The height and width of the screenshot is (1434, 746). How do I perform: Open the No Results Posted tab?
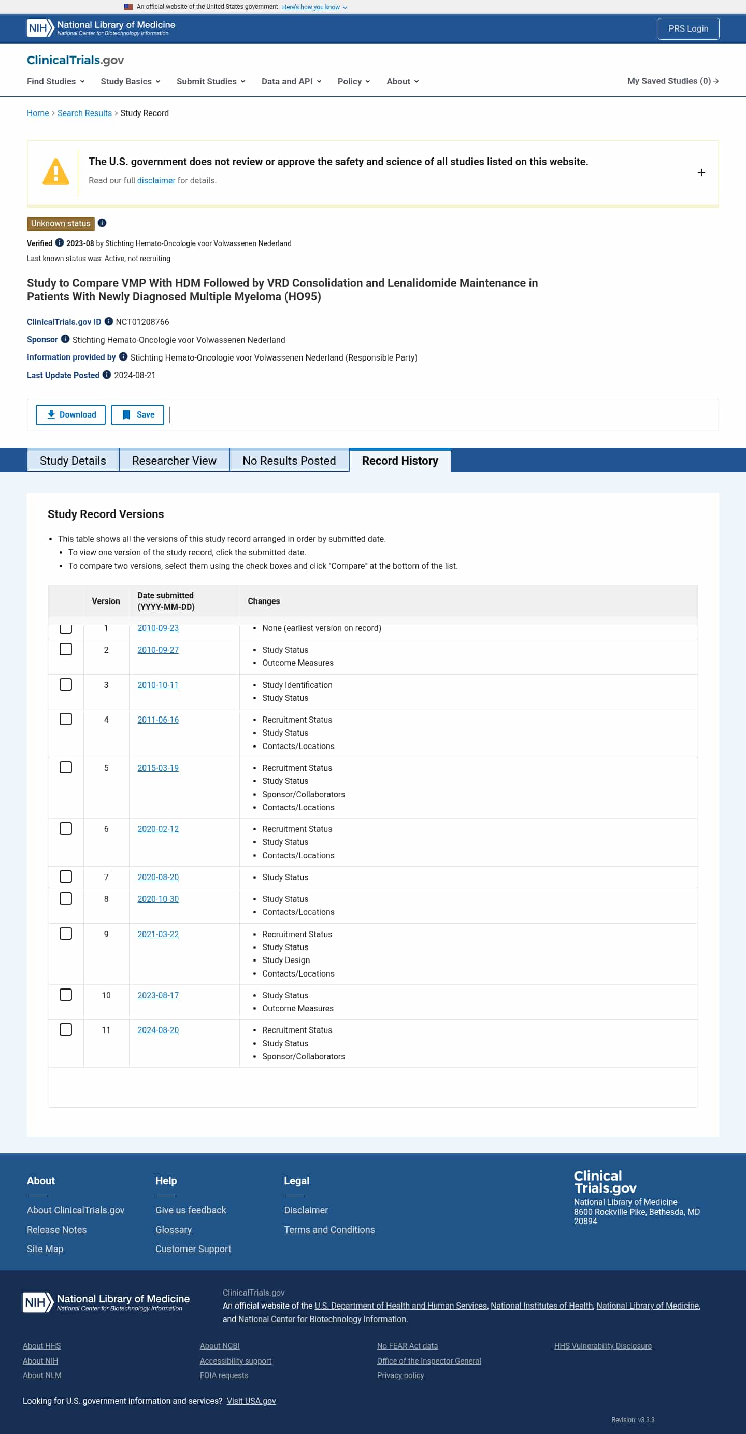(x=289, y=461)
